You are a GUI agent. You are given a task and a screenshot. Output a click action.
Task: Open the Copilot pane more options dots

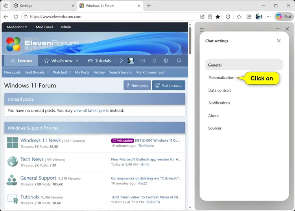pyautogui.click(x=278, y=29)
